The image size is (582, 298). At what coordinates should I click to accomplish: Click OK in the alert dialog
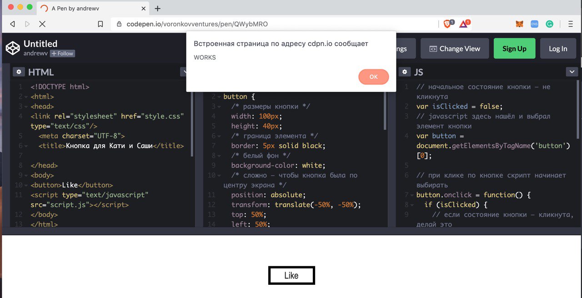coord(373,77)
